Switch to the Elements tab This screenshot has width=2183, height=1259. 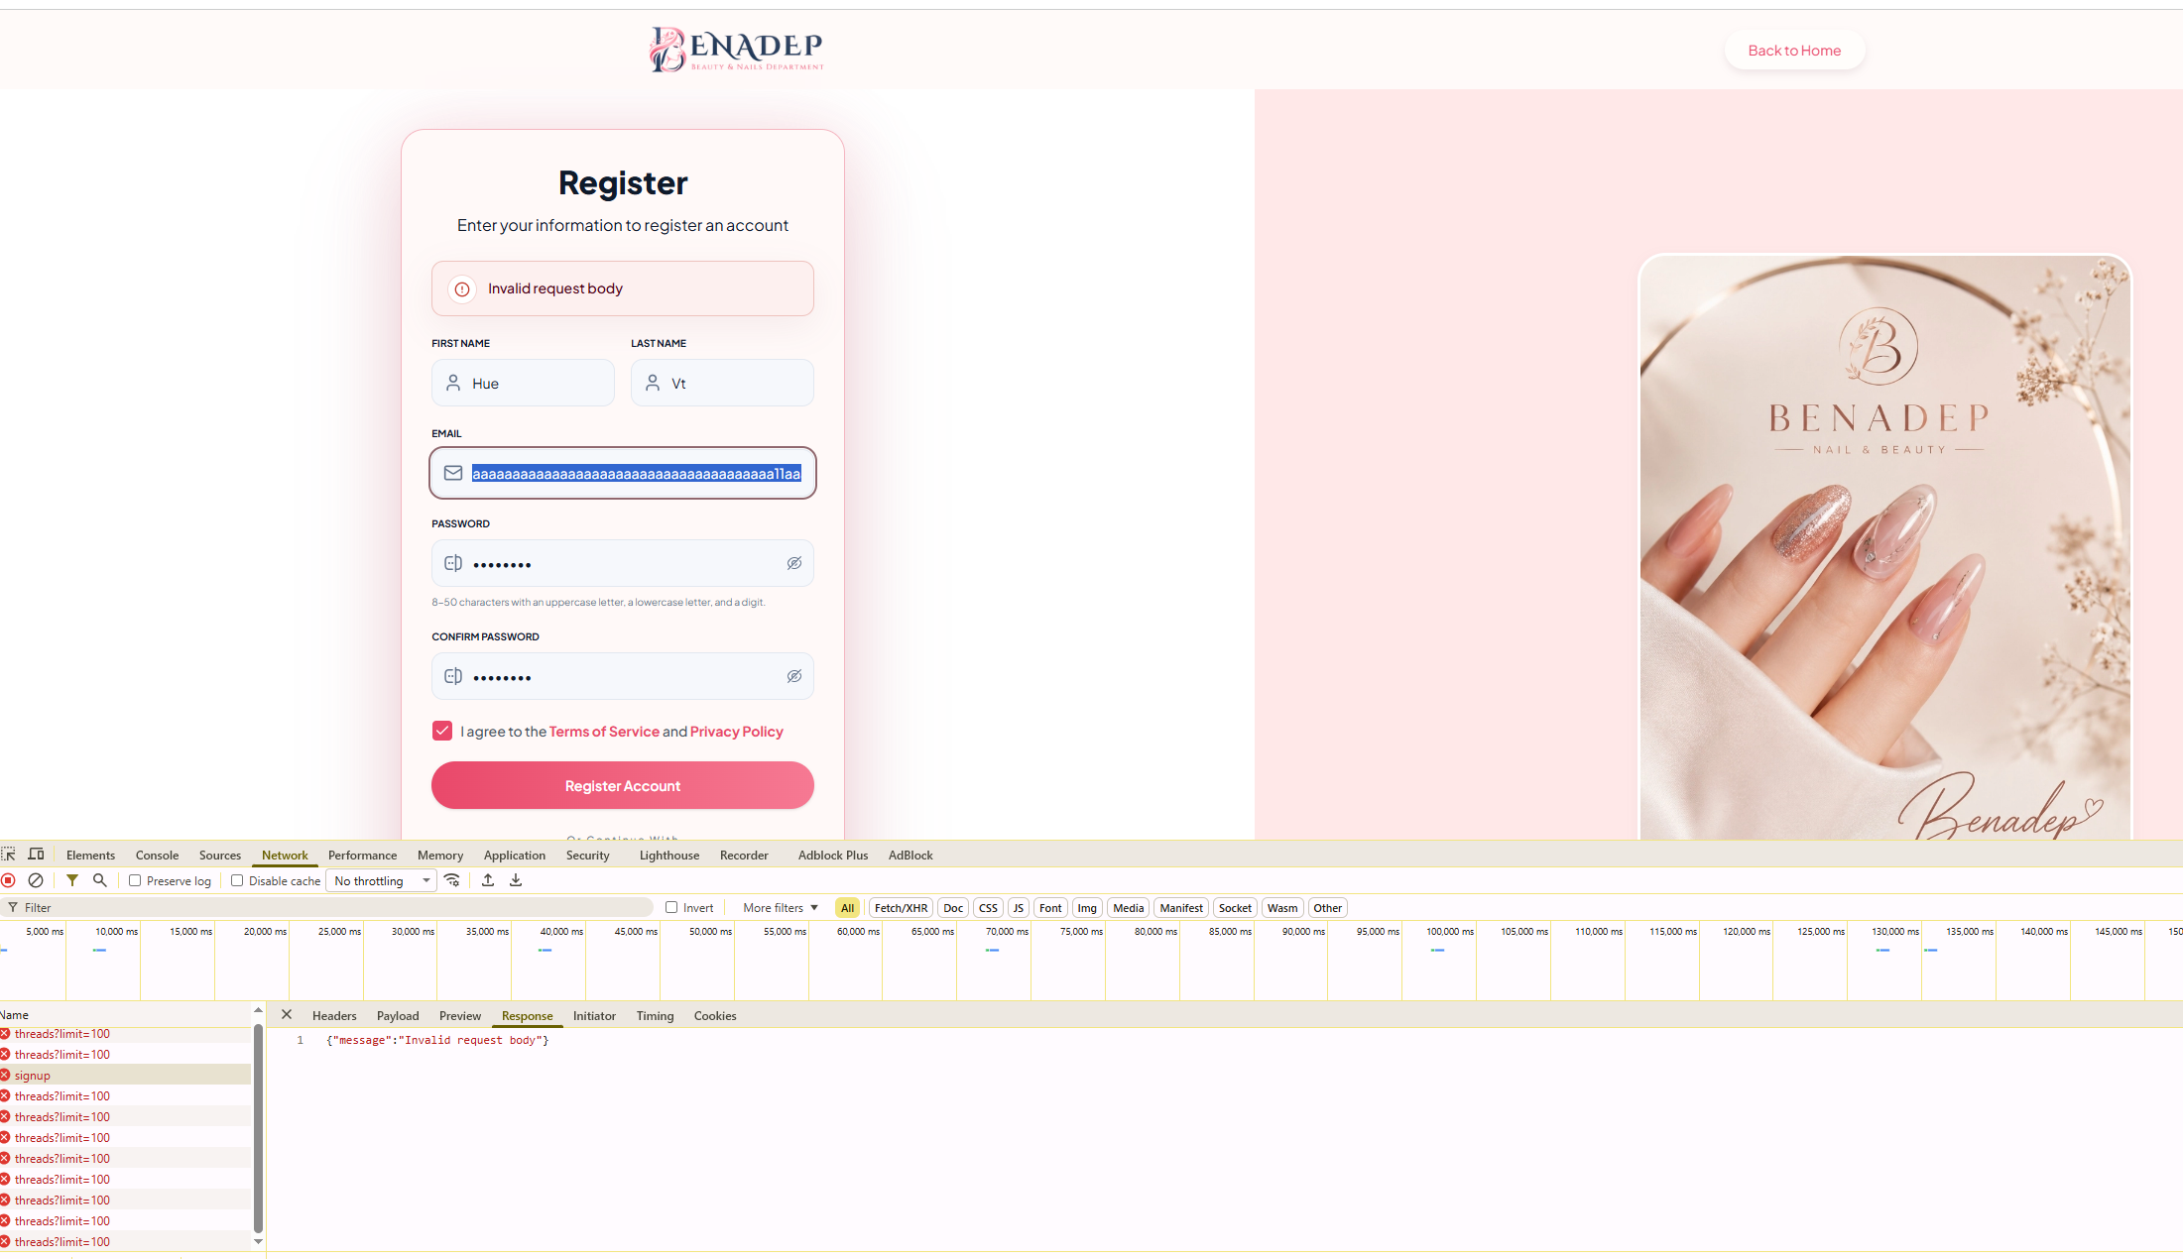point(90,856)
